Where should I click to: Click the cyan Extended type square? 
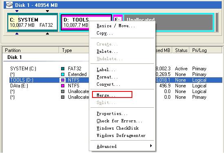click(x=63, y=74)
